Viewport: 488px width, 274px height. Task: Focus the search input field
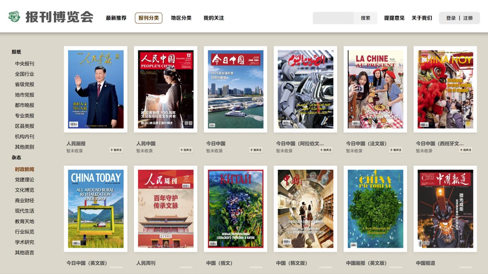point(334,18)
